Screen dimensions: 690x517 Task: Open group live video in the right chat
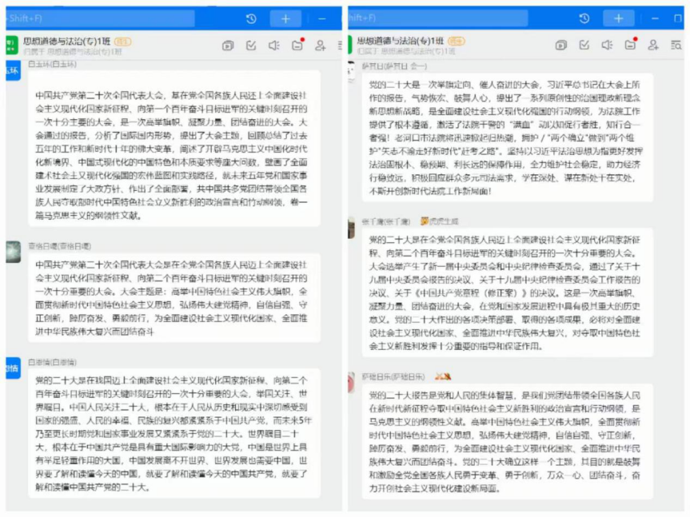[x=561, y=46]
